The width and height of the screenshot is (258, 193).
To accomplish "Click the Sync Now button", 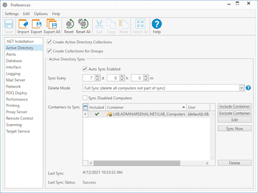I will (234, 129).
